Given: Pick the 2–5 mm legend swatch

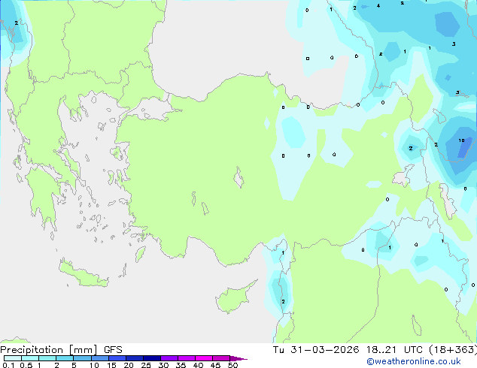Looking at the screenshot, I should (x=65, y=358).
